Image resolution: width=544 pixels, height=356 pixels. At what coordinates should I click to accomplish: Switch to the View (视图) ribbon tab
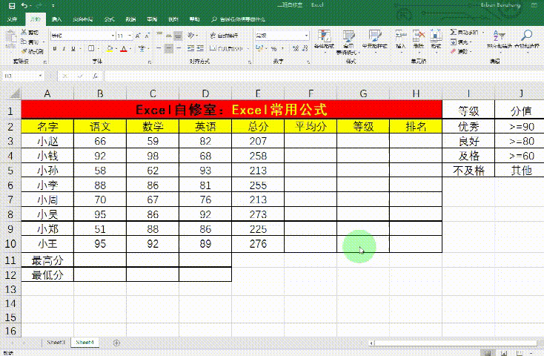[x=173, y=19]
